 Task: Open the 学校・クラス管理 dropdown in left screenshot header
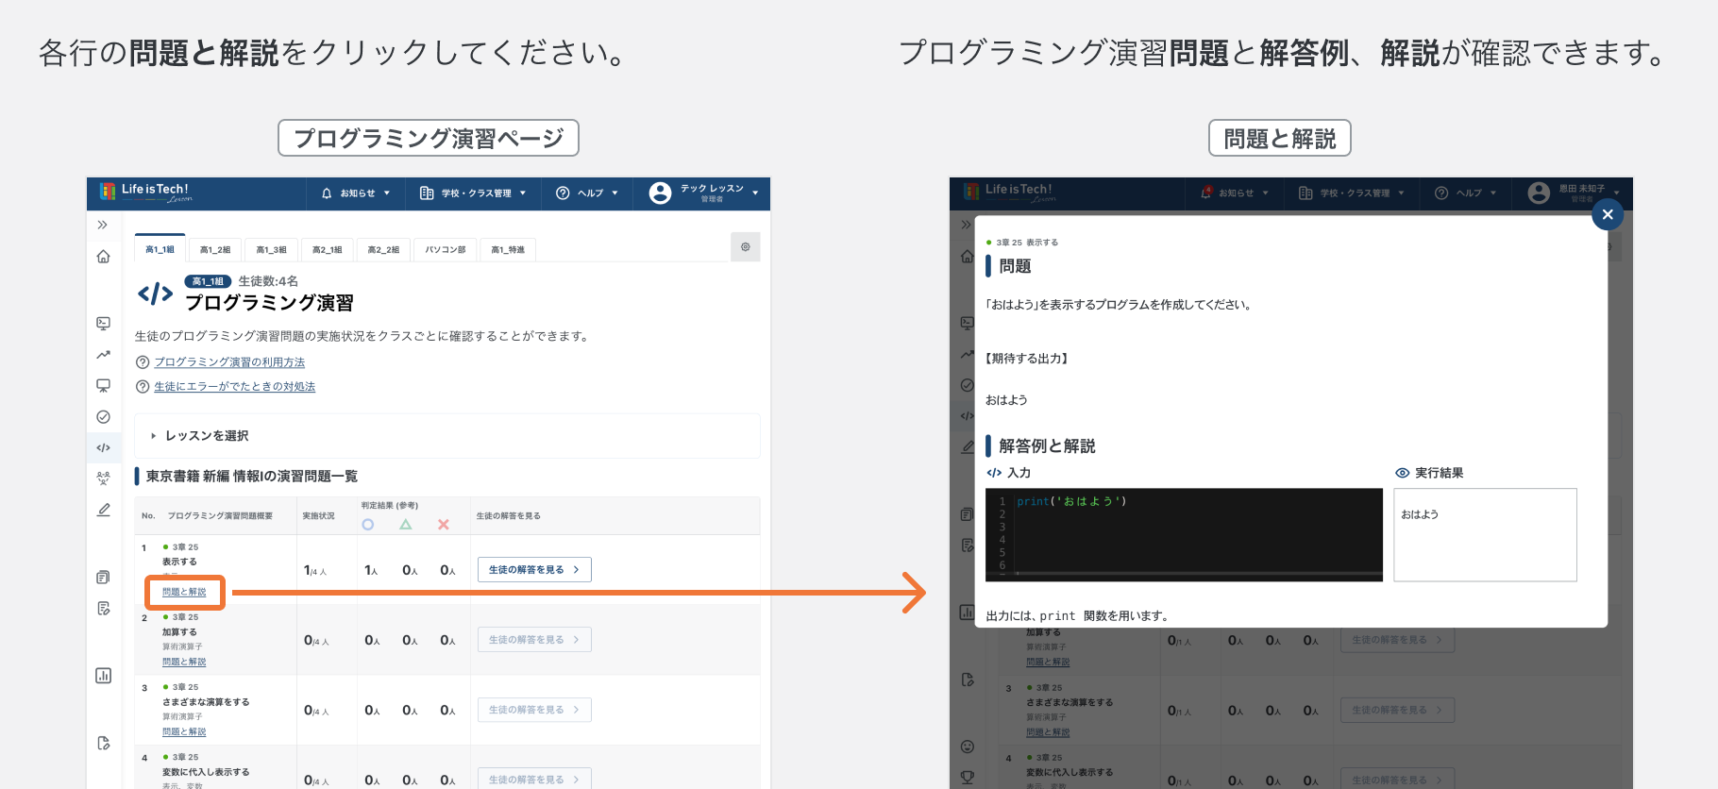(x=473, y=193)
